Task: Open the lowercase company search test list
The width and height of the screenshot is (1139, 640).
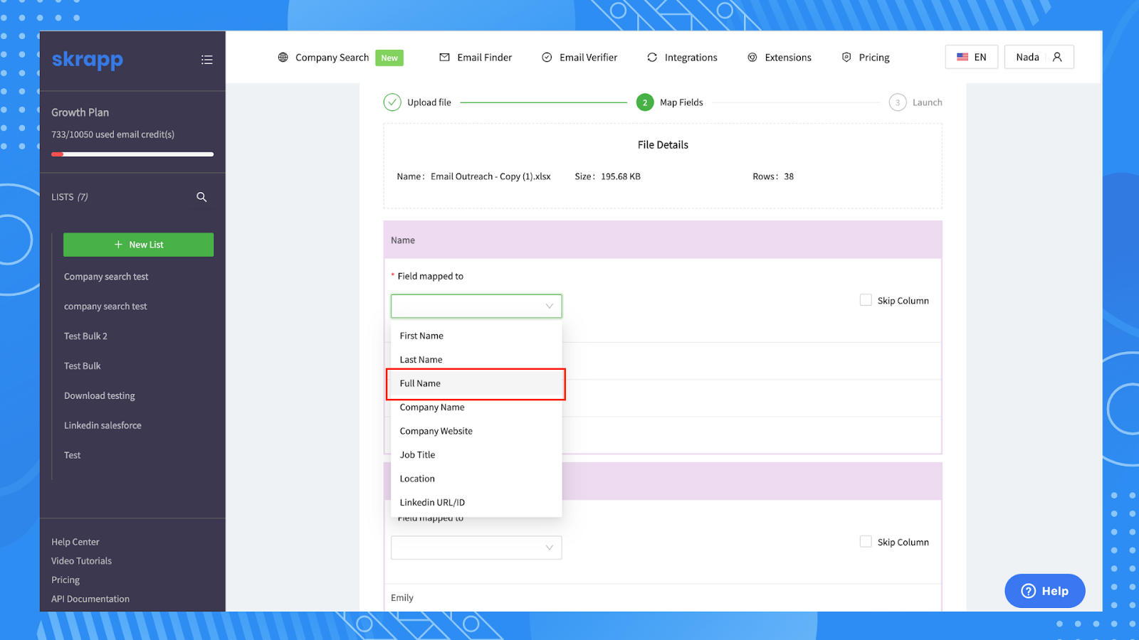Action: [x=105, y=306]
